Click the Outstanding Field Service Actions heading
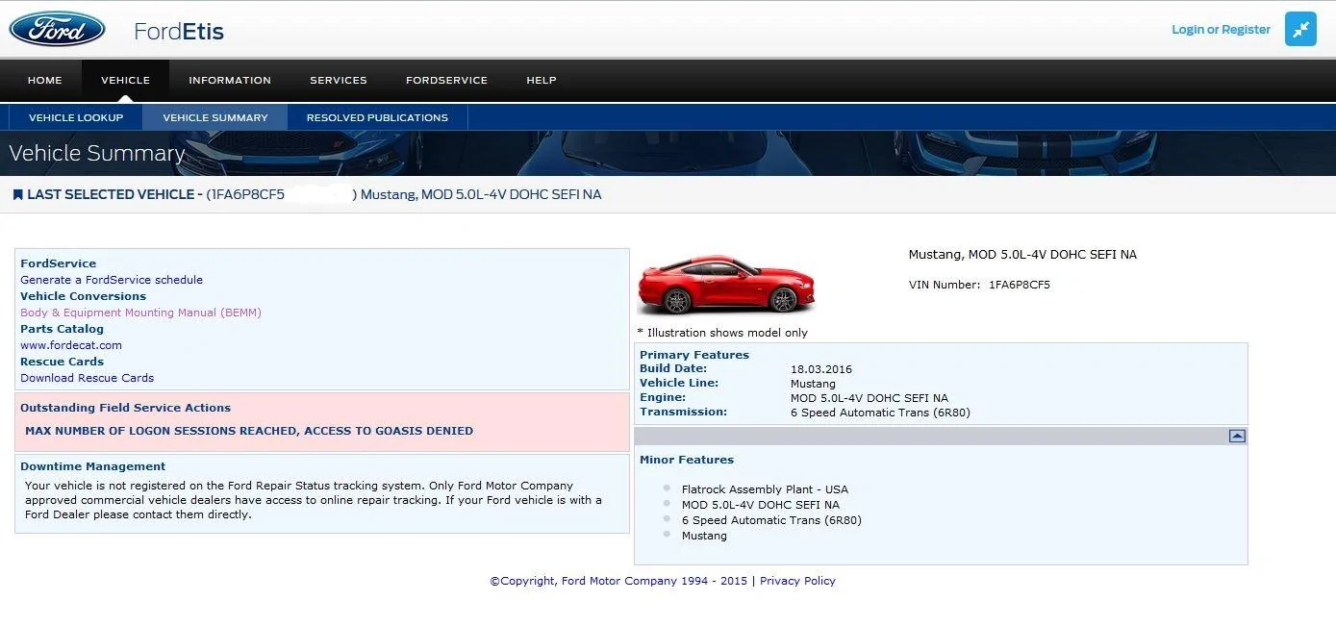 (125, 408)
